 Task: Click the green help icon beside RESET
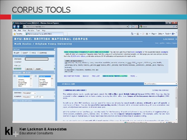click(55, 69)
